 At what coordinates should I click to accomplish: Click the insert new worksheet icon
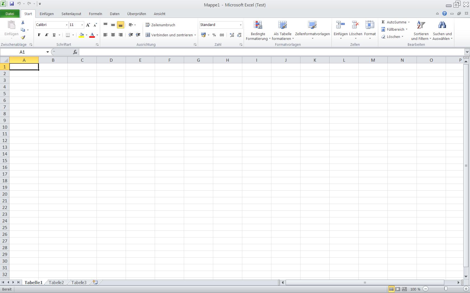click(95, 282)
